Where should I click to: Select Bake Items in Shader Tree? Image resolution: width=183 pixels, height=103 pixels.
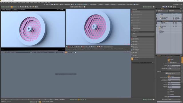(161, 33)
